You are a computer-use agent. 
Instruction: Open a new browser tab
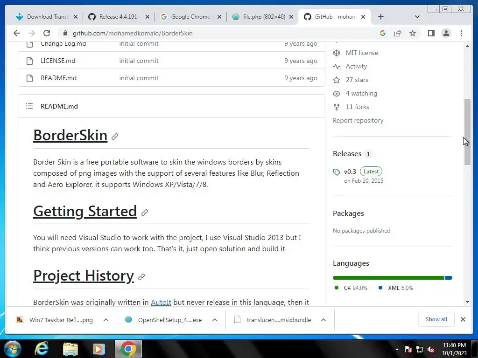[381, 17]
